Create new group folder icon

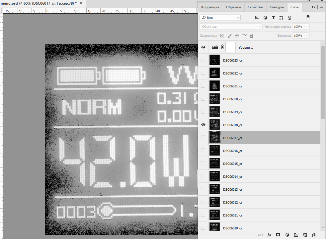[296, 235]
